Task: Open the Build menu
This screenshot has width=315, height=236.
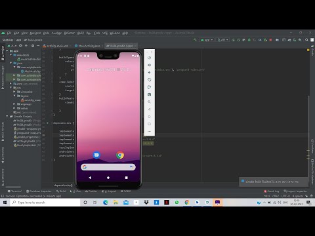Action: pos(81,33)
